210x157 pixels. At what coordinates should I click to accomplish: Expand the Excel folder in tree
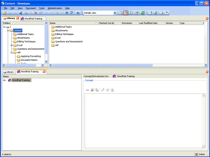tap(11, 45)
